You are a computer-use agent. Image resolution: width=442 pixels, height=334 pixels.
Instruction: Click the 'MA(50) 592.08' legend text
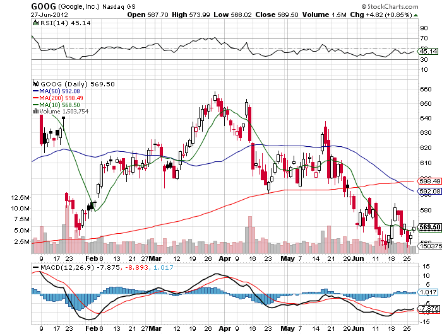[x=59, y=91]
